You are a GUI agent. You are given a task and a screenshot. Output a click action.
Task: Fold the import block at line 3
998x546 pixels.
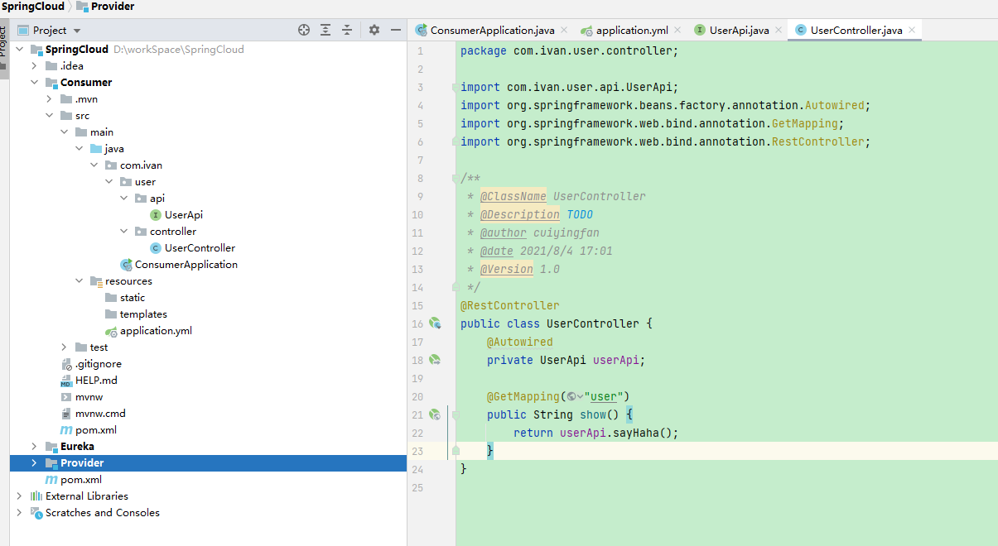tap(455, 87)
